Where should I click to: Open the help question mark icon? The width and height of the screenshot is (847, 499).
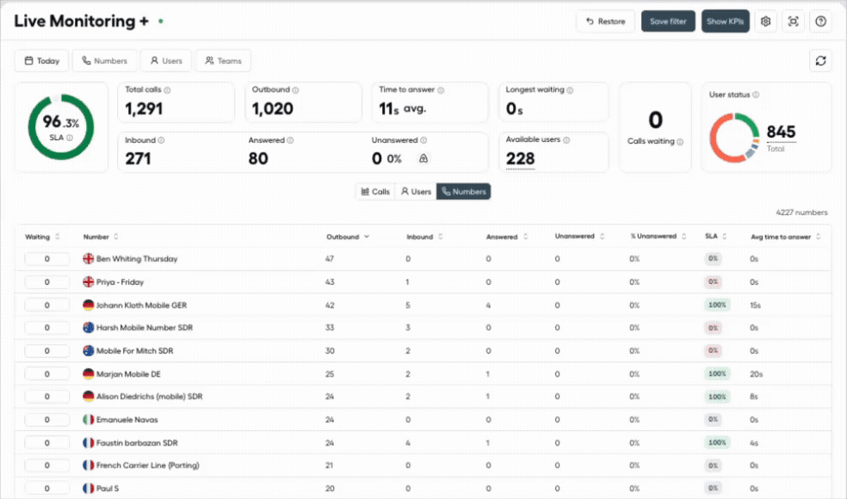click(x=820, y=22)
